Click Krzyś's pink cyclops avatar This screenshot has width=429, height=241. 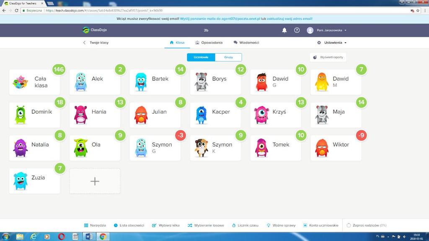[261, 115]
